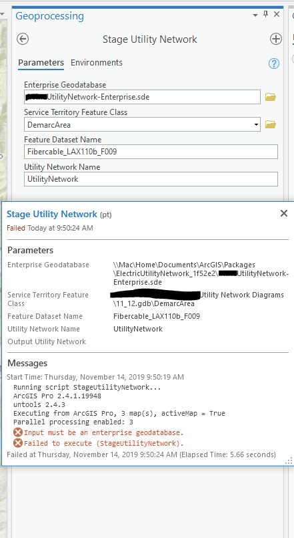Click the Feature Dataset Name field
This screenshot has width=294, height=538.
click(x=151, y=152)
